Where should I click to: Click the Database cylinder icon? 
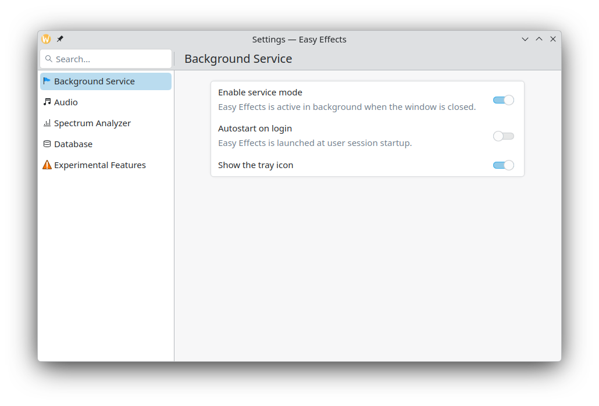tap(47, 144)
